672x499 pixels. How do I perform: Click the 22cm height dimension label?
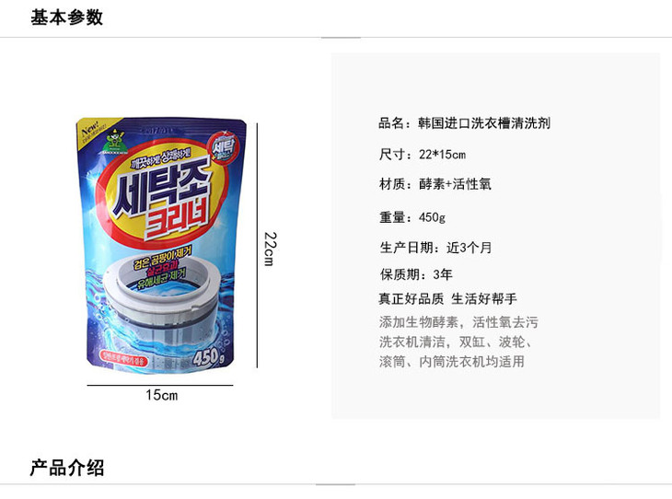pyautogui.click(x=270, y=249)
